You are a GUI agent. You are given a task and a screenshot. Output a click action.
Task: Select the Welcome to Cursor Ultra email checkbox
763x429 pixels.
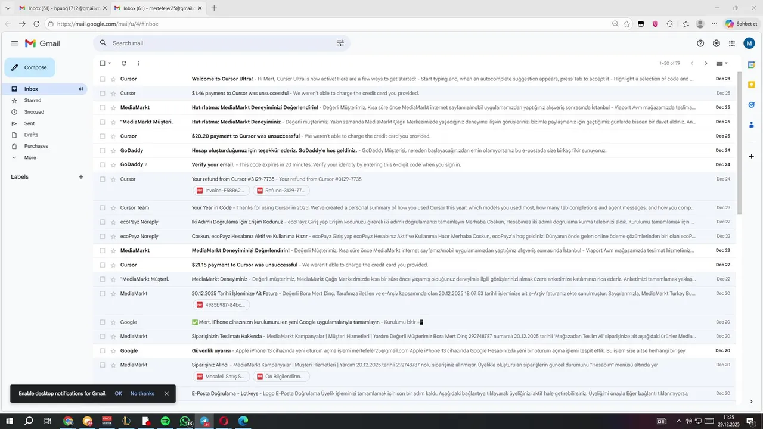click(103, 79)
